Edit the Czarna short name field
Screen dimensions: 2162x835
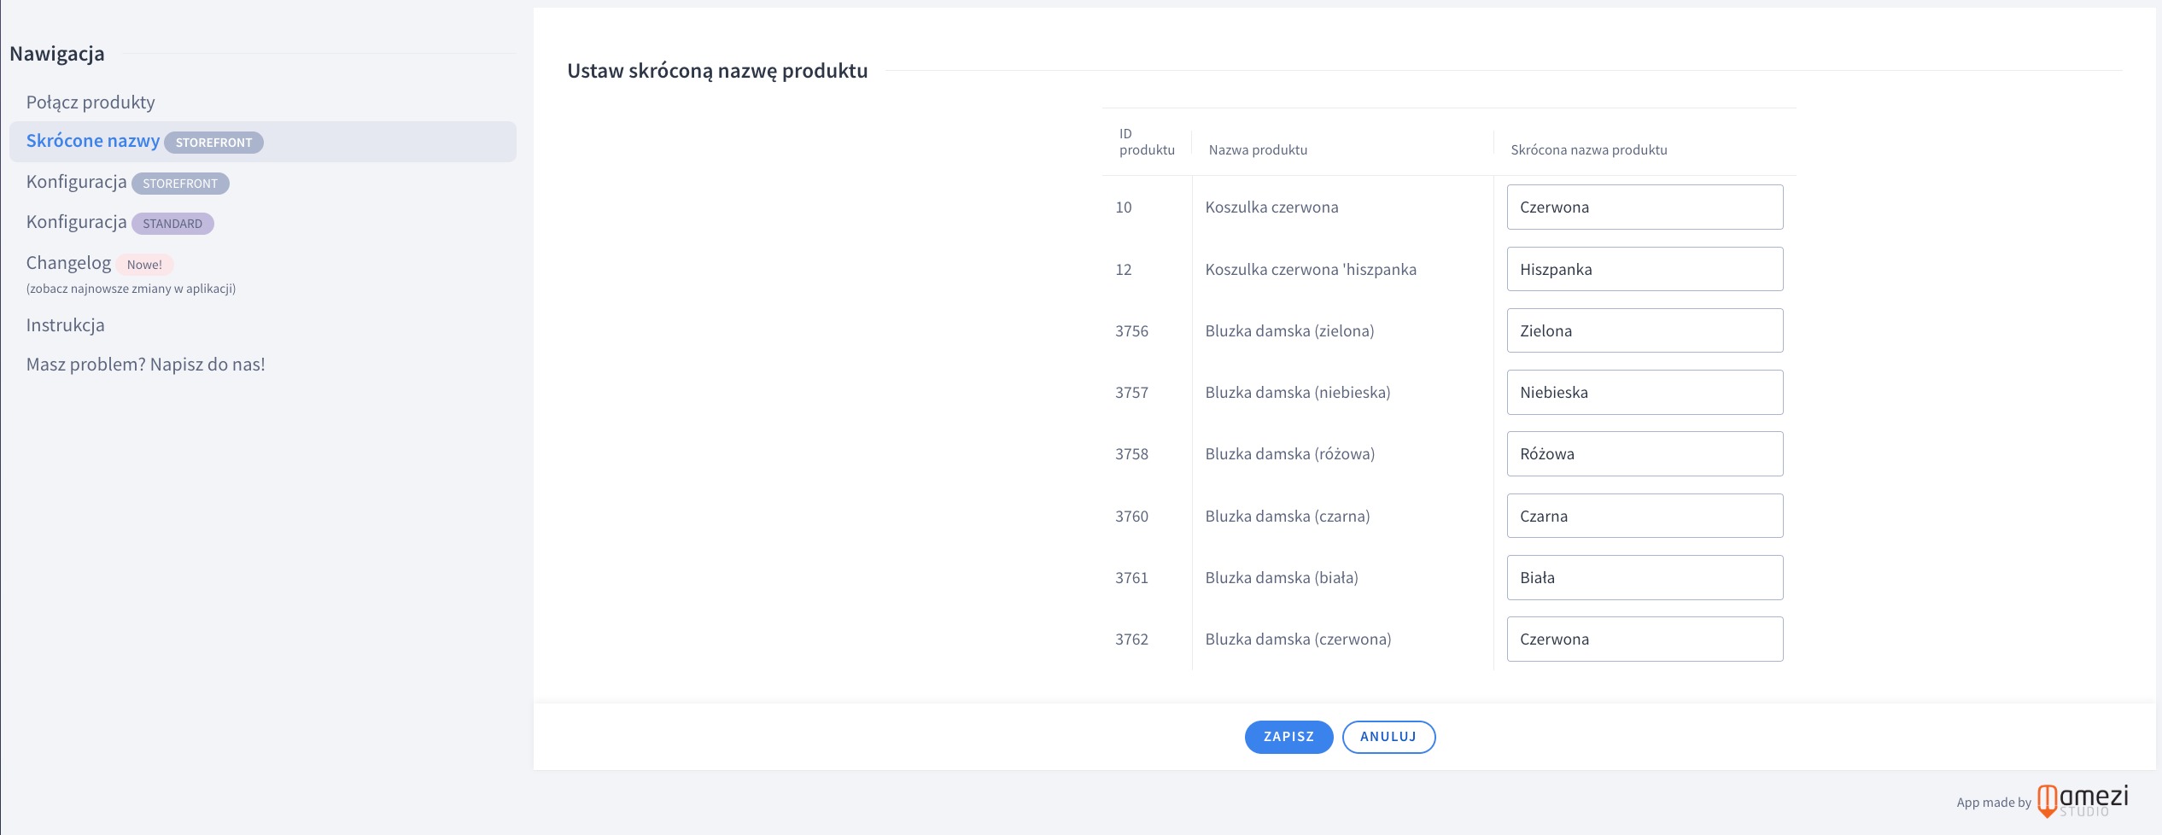tap(1644, 516)
